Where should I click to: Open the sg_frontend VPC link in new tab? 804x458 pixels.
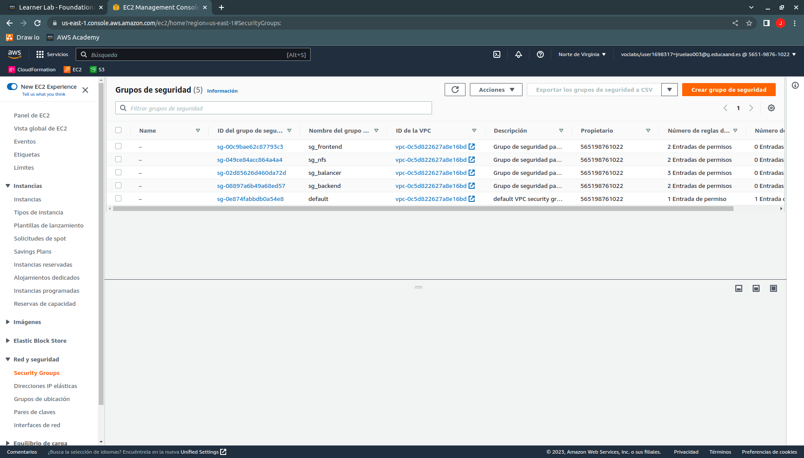(x=472, y=147)
